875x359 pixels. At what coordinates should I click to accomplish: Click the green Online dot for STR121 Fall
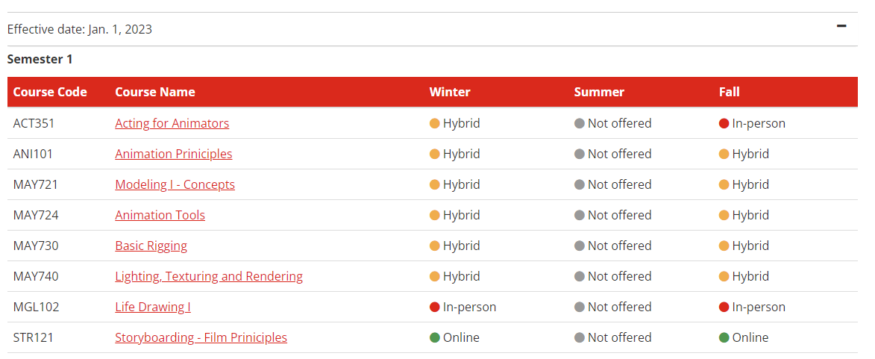click(x=724, y=337)
